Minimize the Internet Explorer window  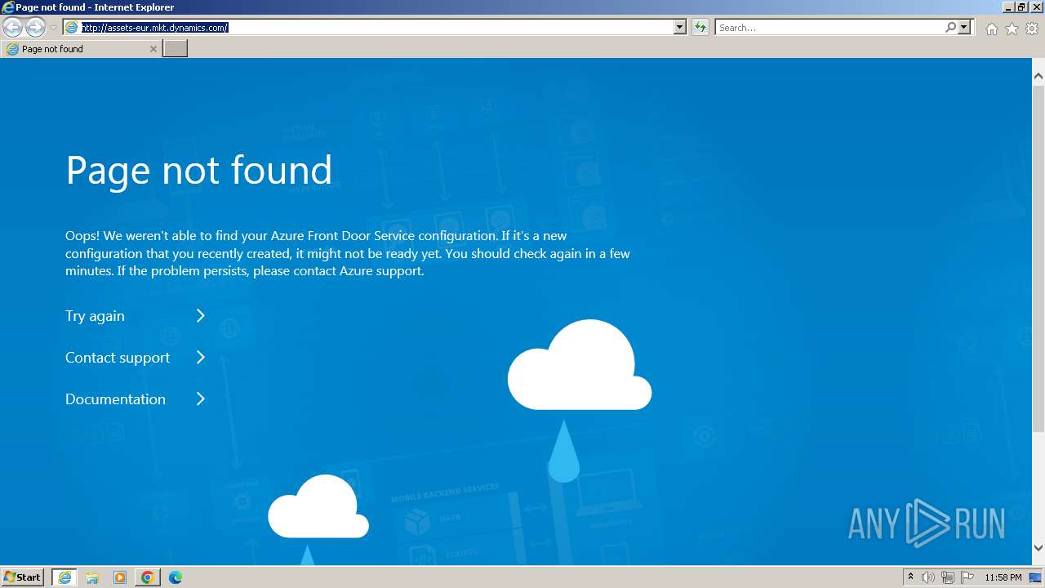click(1008, 7)
